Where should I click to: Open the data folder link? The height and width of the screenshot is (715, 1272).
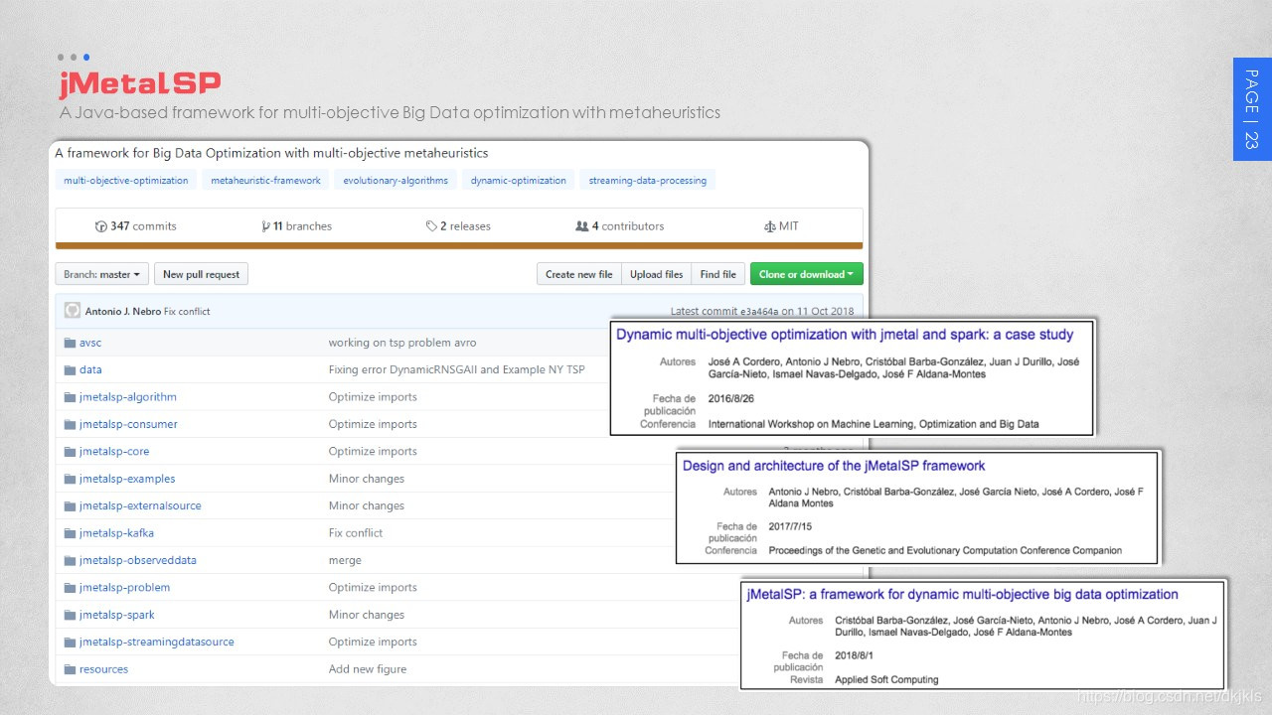click(90, 369)
